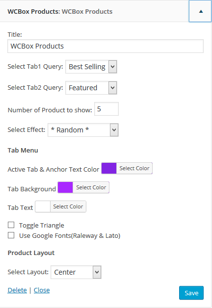Save the widget settings
The height and width of the screenshot is (308, 212).
191,293
